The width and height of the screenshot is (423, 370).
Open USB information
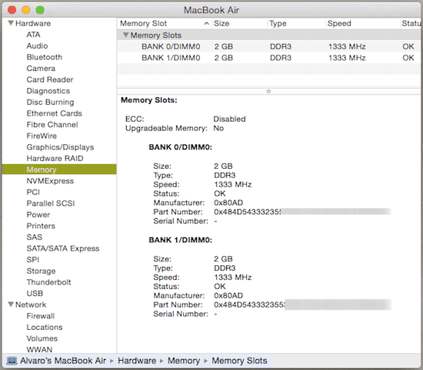[35, 294]
